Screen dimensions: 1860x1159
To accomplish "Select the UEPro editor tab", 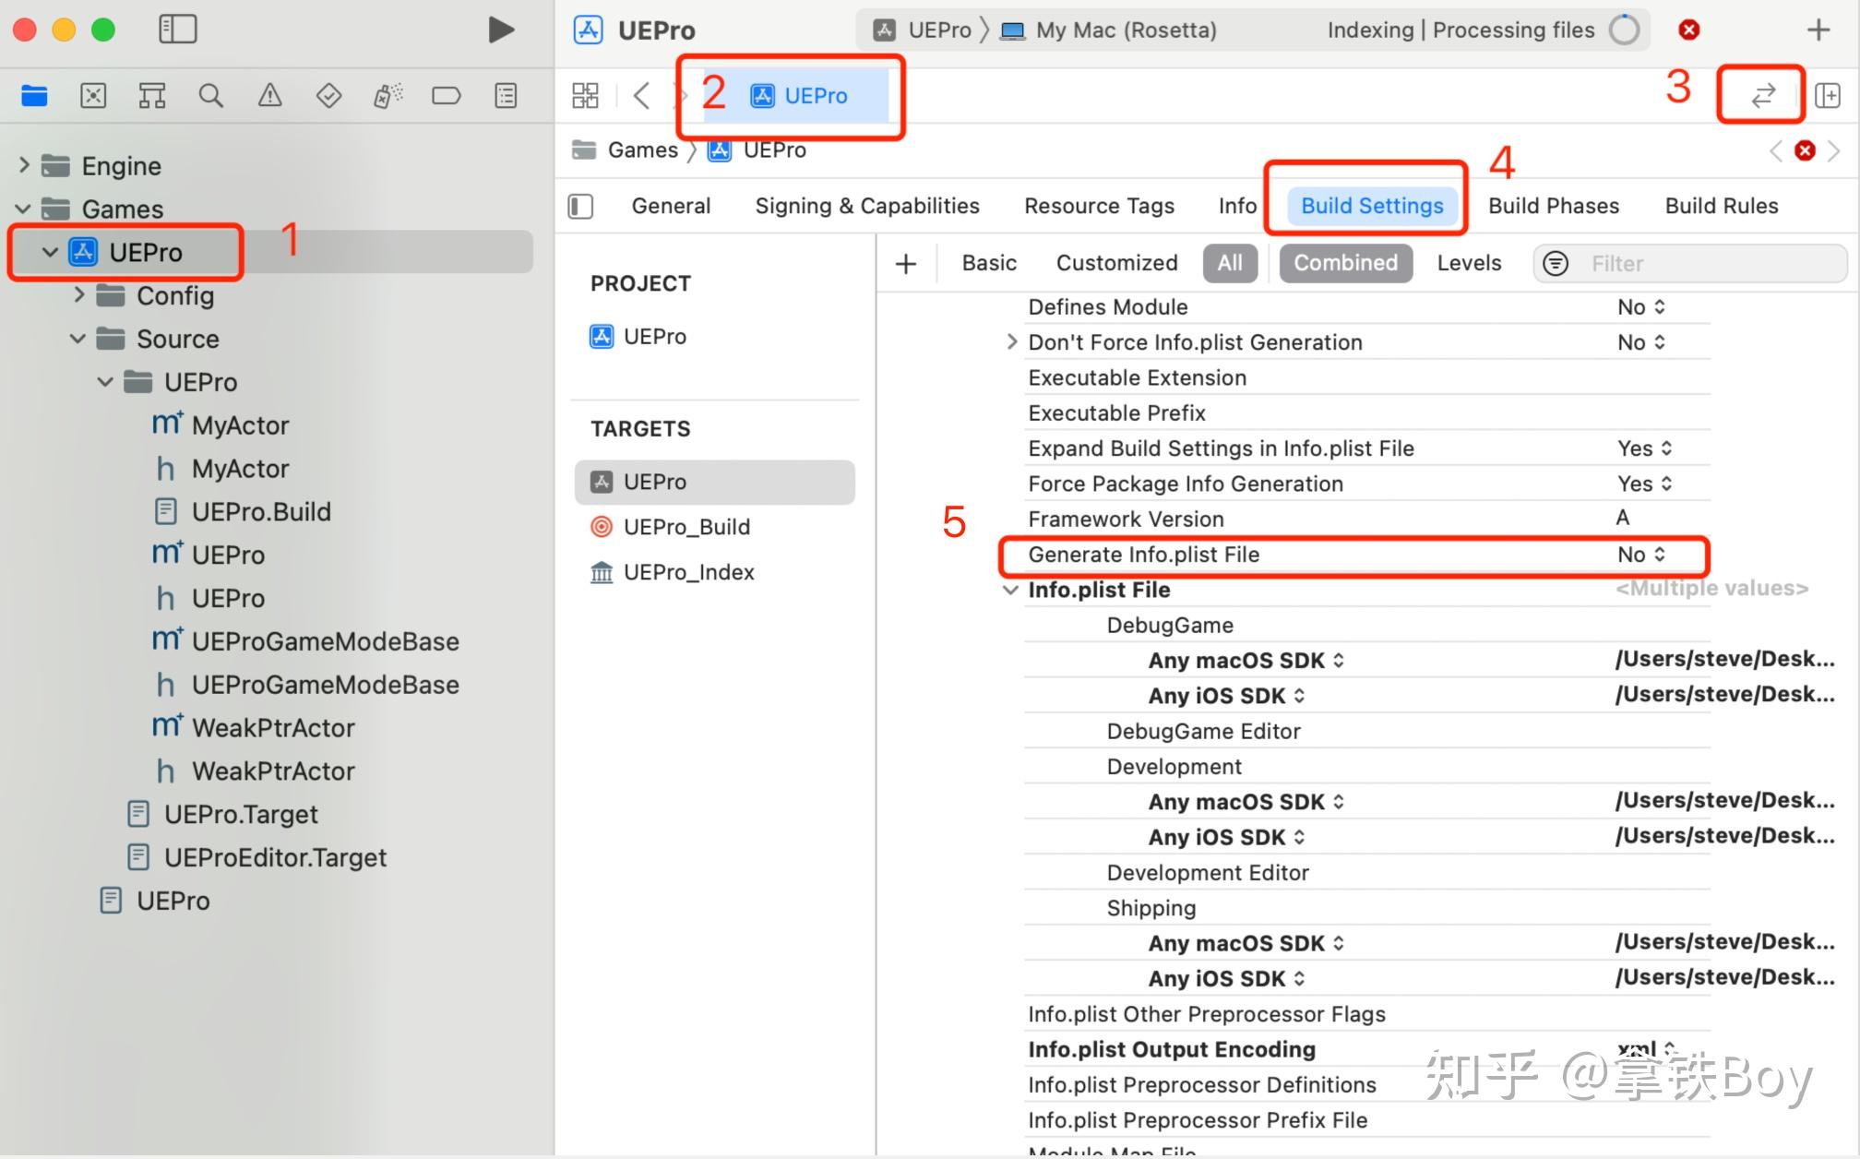I will pos(796,95).
